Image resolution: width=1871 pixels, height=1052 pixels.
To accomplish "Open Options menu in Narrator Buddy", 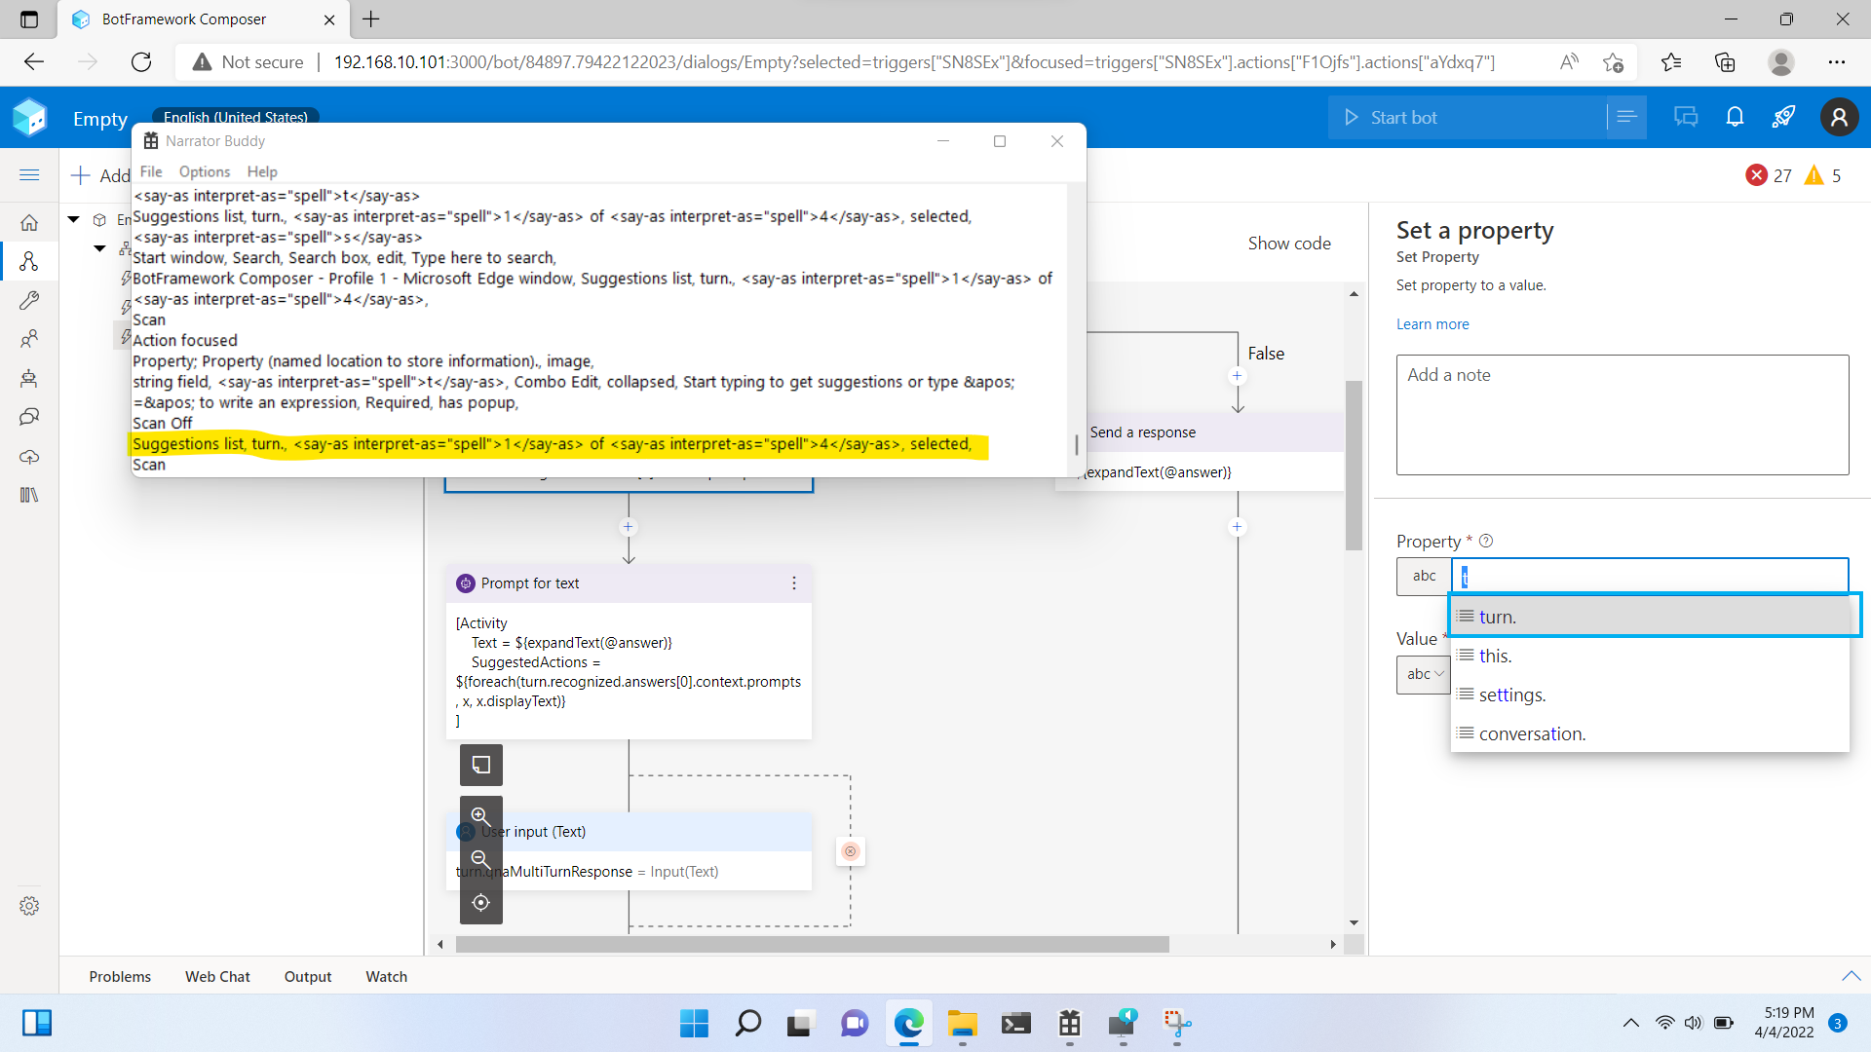I will 205,171.
